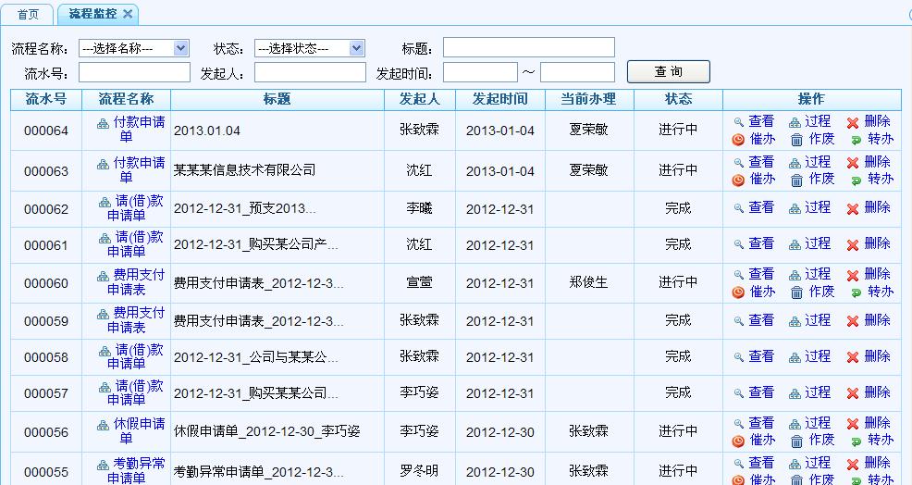
Task: Focus the 流水号 input field
Action: 134,73
